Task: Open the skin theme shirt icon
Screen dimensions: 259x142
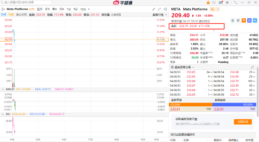Action: pyautogui.click(x=227, y=2)
